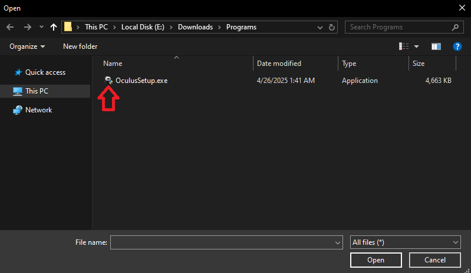Sort by the Type column
Image resolution: width=471 pixels, height=273 pixels.
tap(349, 64)
